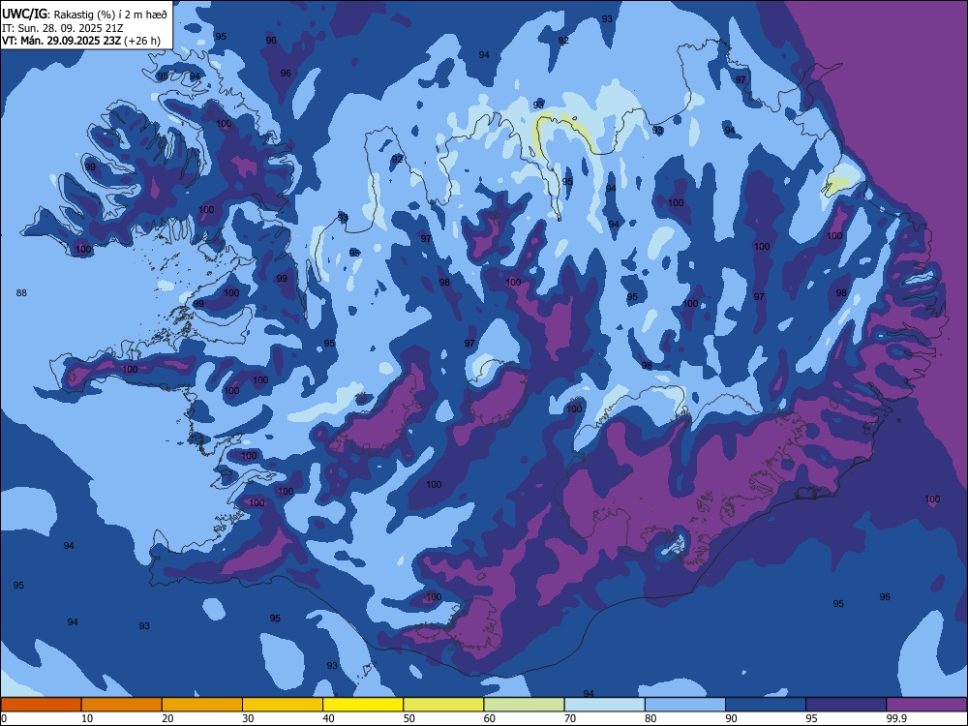The image size is (968, 726).
Task: Click the title text 'Rakastig (%) í 2 m hæð'
Action: point(110,15)
